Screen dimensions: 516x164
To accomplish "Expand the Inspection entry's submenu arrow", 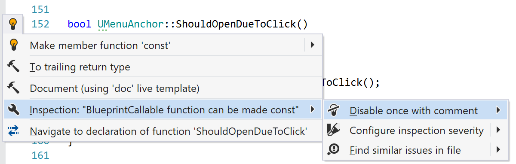I will coord(313,110).
